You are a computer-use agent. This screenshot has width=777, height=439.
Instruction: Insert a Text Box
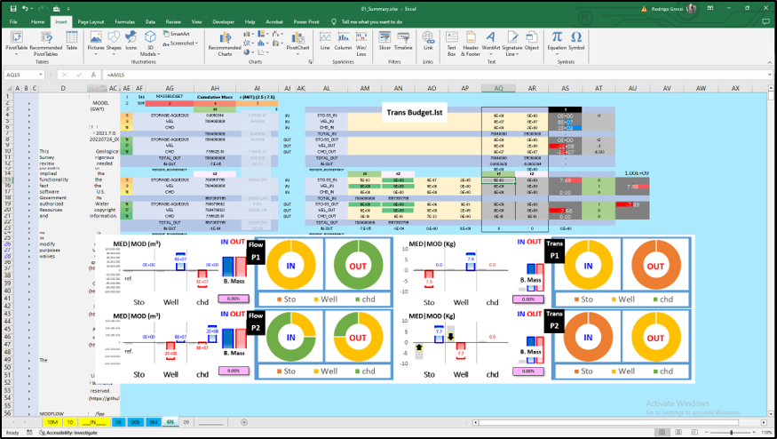(x=451, y=44)
